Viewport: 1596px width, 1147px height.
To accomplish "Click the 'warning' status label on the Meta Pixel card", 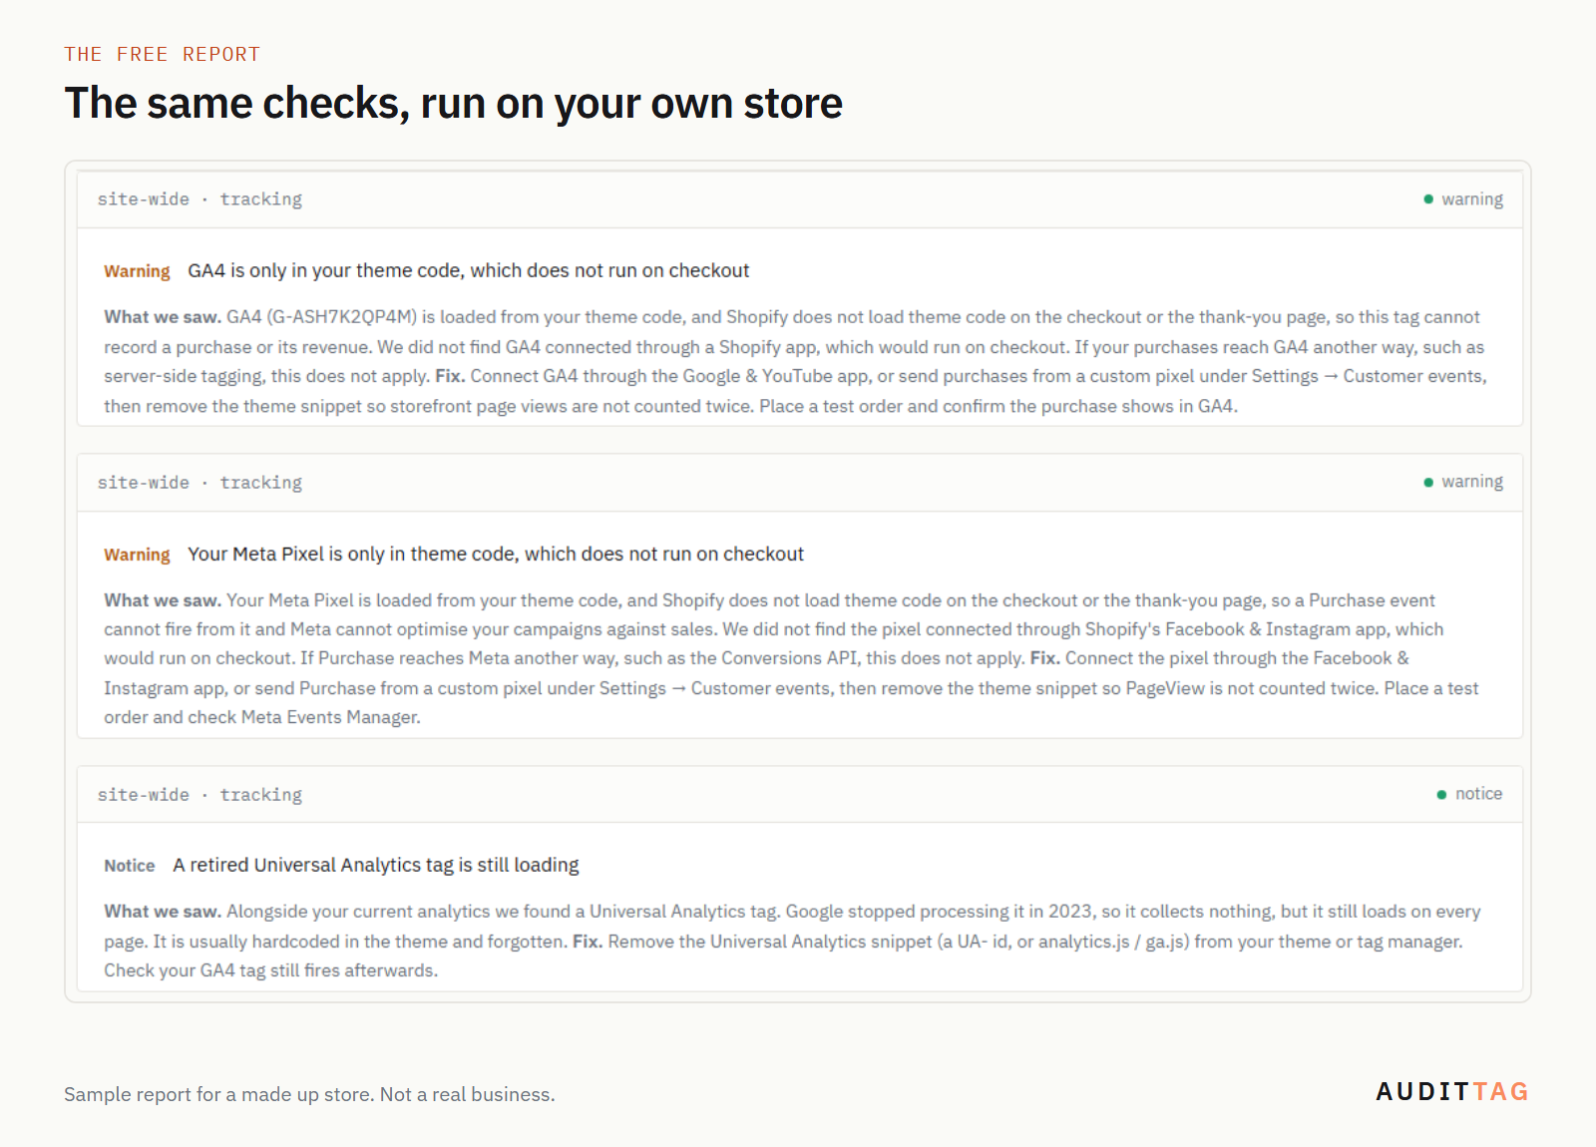I will coord(1471,482).
